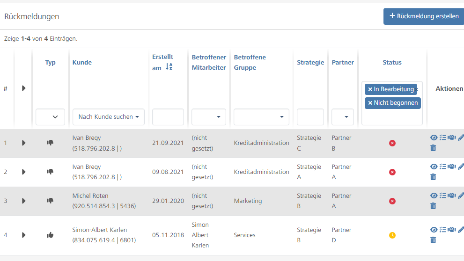The width and height of the screenshot is (464, 261).
Task: Expand row 2 details arrow
Action: coord(24,172)
